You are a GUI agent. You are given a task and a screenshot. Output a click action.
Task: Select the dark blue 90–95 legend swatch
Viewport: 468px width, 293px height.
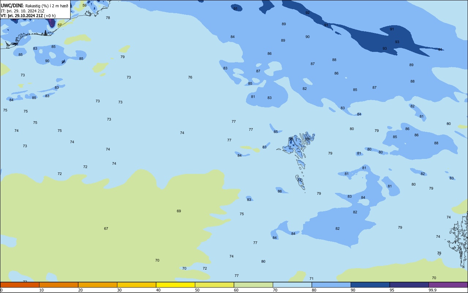point(370,285)
